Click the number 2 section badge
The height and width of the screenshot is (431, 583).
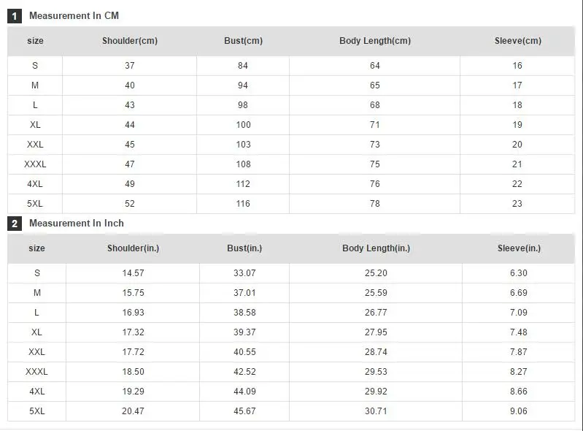pyautogui.click(x=15, y=224)
